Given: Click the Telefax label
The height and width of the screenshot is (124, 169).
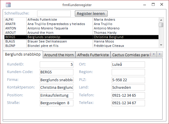Looking at the screenshot, I should pos(86,103).
